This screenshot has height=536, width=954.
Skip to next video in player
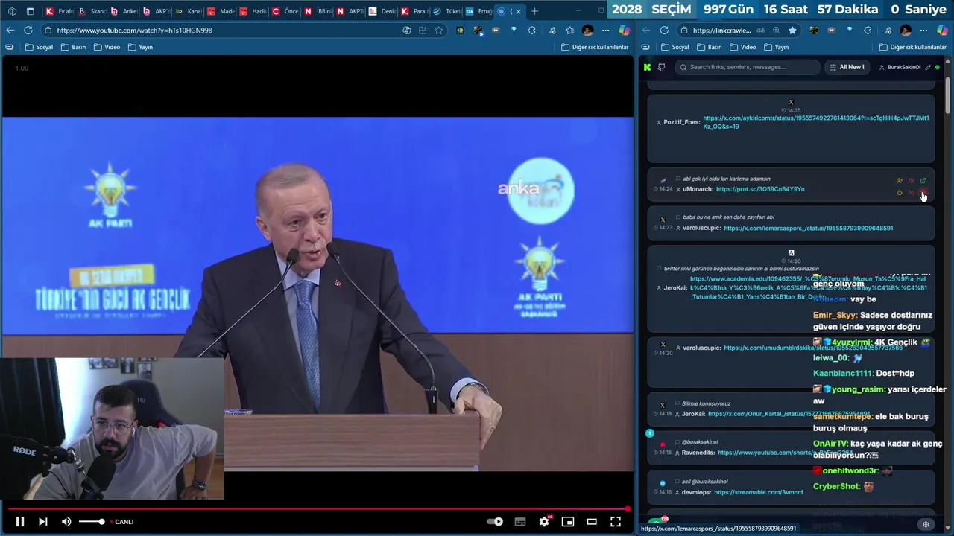coord(42,522)
